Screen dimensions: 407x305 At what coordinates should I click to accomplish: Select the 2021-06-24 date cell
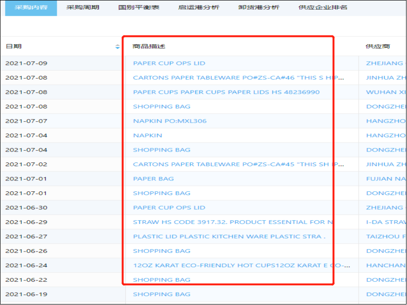tap(26, 266)
